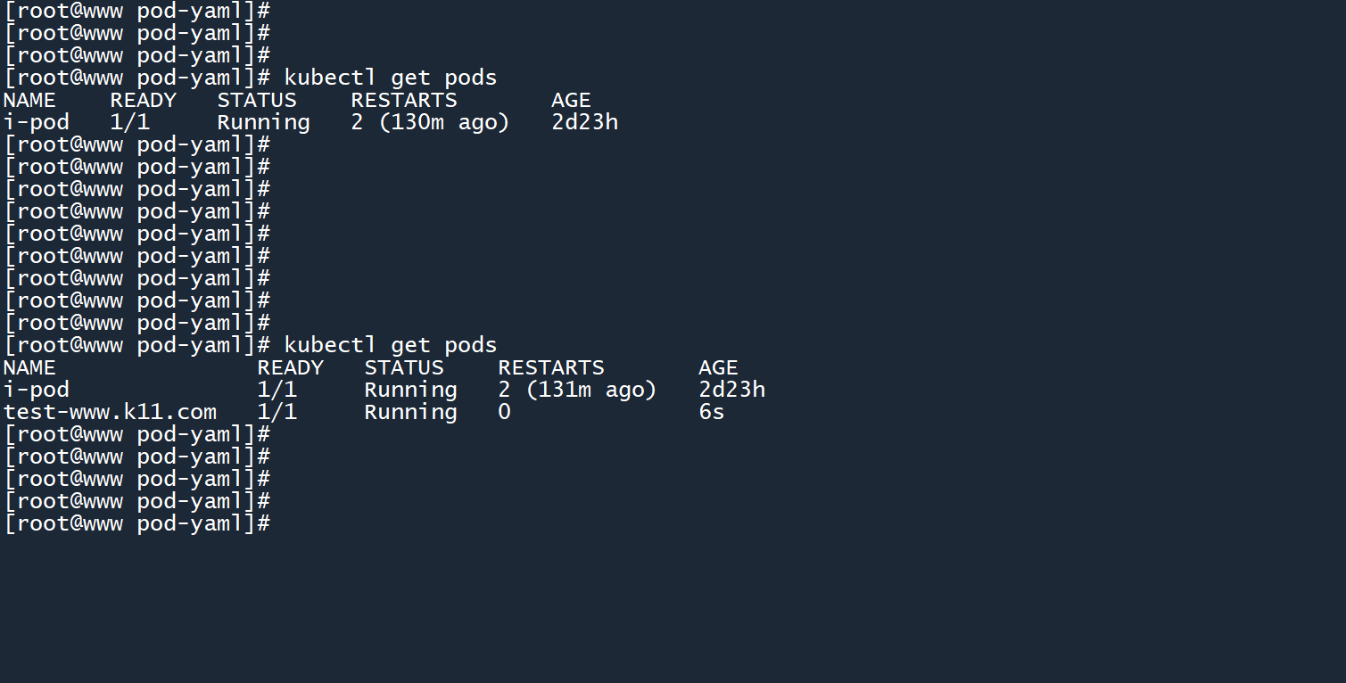This screenshot has height=683, width=1346.
Task: Click the NAME header in the second table
Action: [29, 367]
